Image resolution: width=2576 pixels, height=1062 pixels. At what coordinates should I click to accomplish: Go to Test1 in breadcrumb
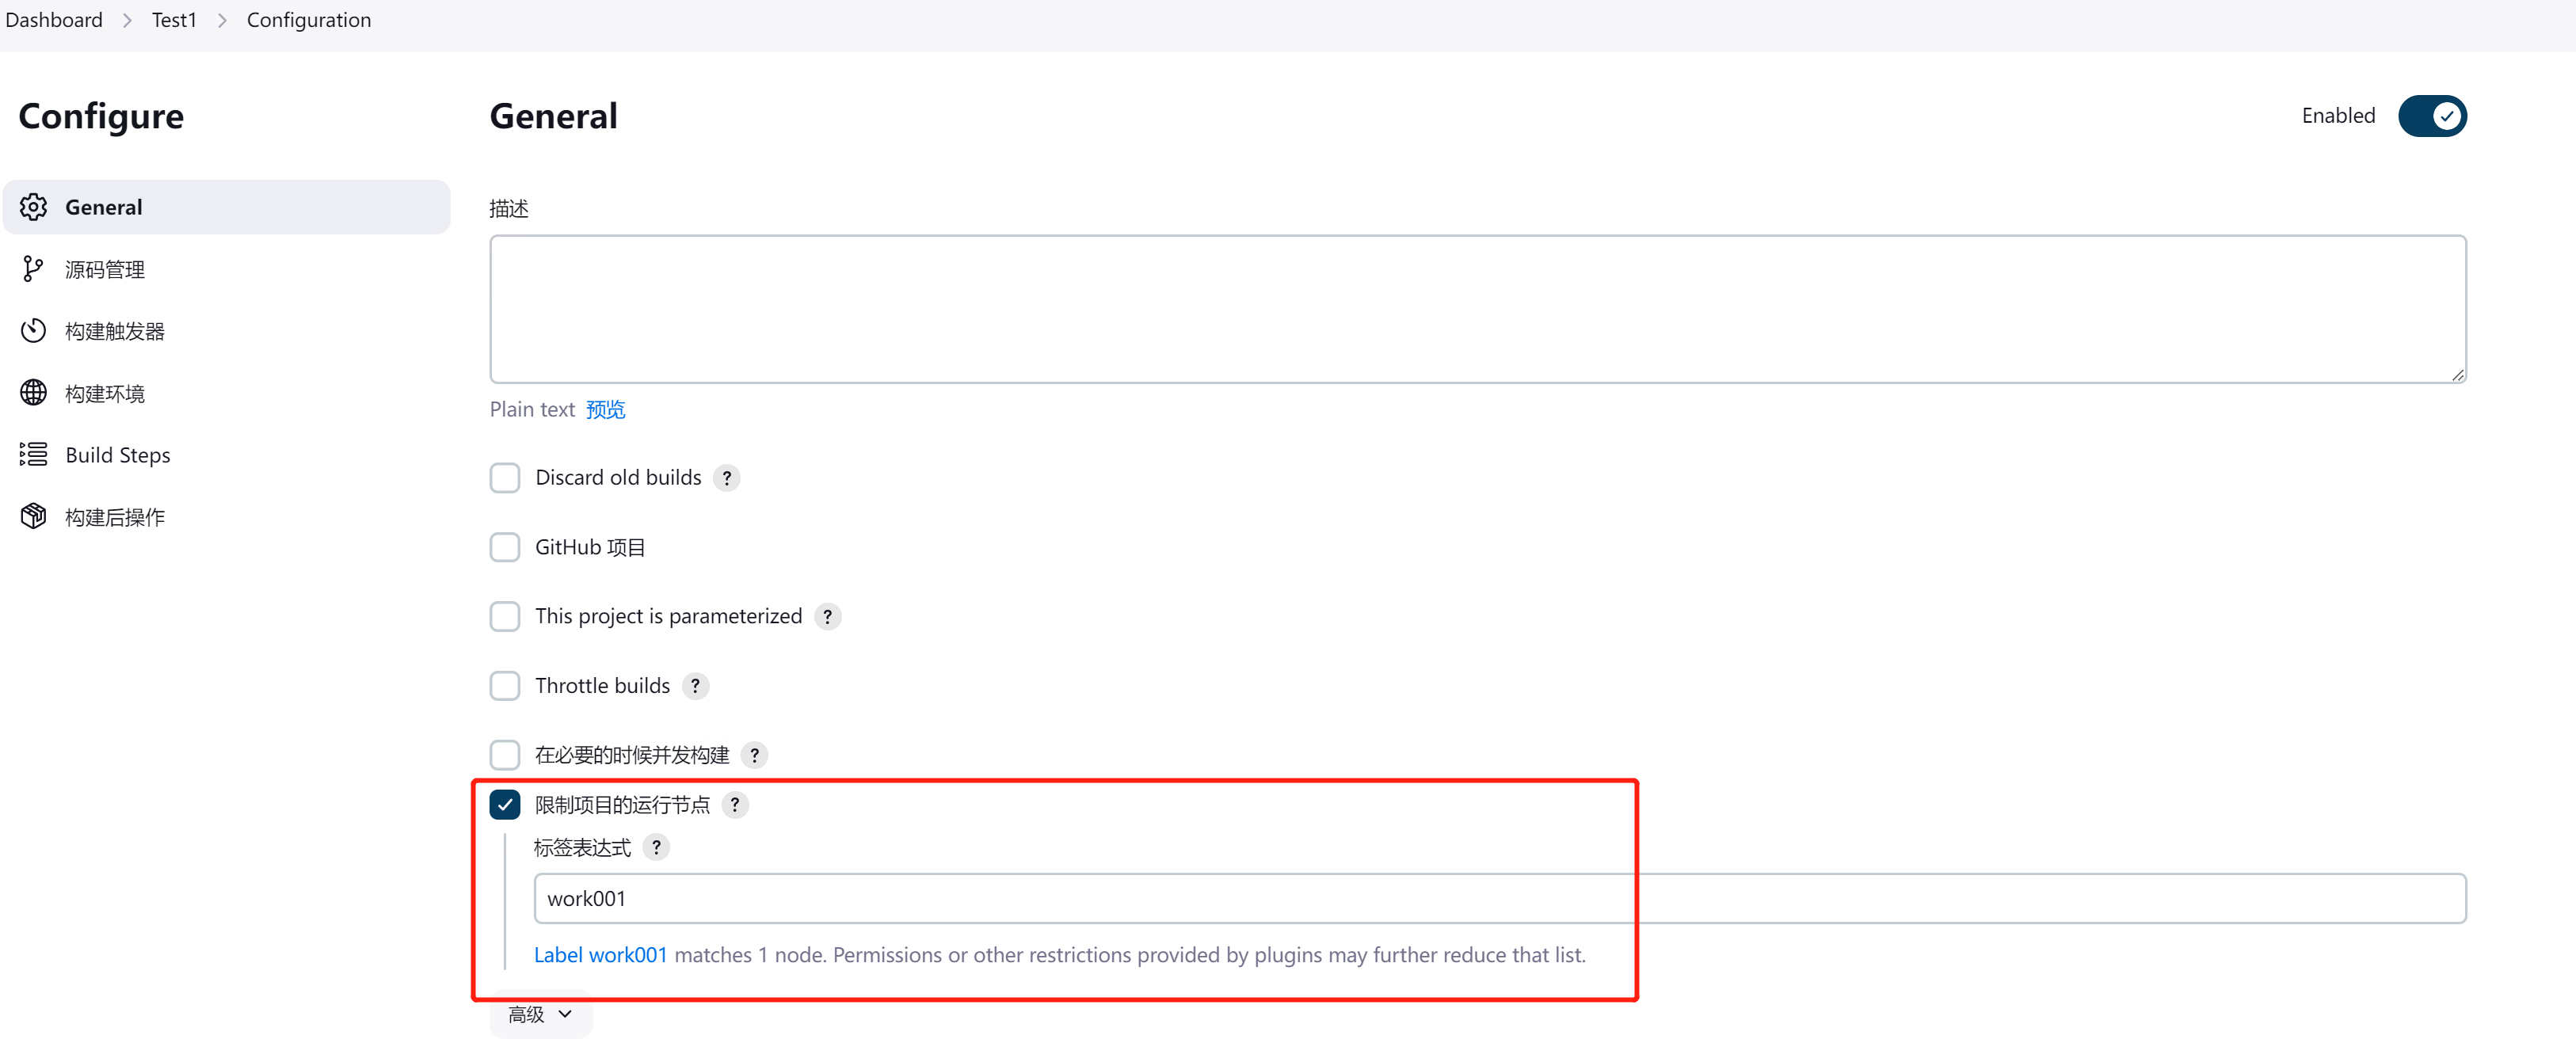[x=174, y=20]
